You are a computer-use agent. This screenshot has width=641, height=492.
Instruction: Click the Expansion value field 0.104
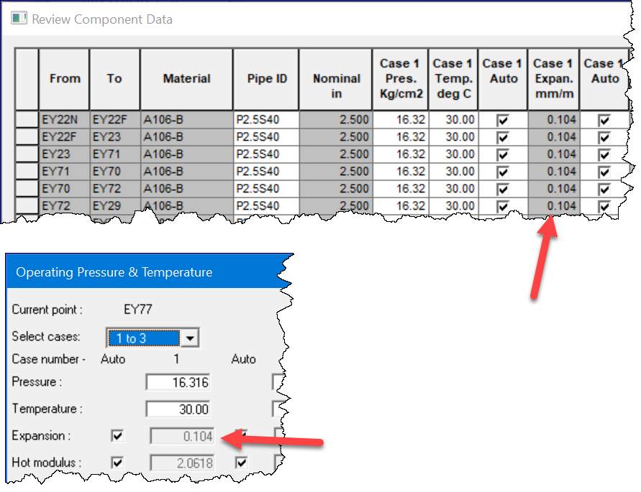click(182, 436)
